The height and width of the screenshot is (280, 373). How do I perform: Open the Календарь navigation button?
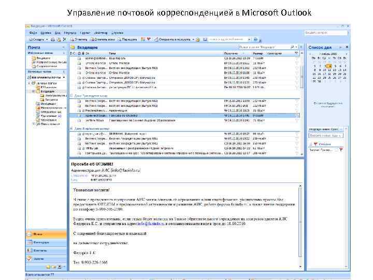[x=46, y=242]
